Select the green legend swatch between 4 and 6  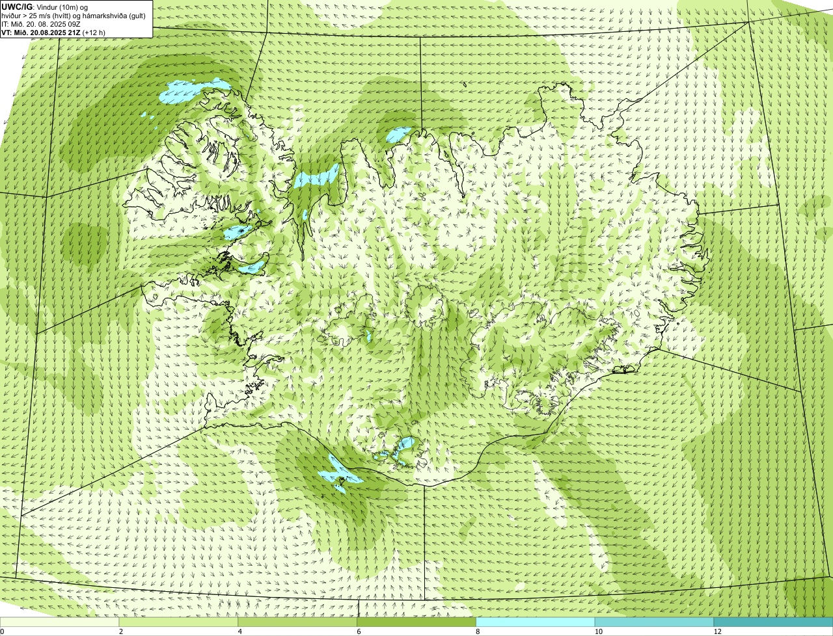tap(297, 622)
